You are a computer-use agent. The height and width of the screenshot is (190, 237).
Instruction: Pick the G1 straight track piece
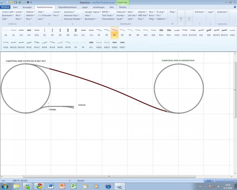14,32
